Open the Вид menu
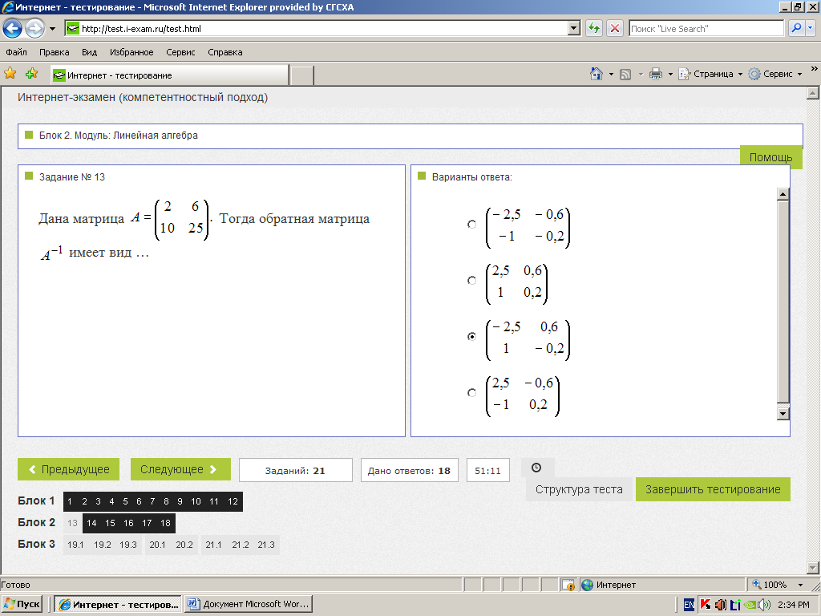The width and height of the screenshot is (821, 616). (89, 52)
